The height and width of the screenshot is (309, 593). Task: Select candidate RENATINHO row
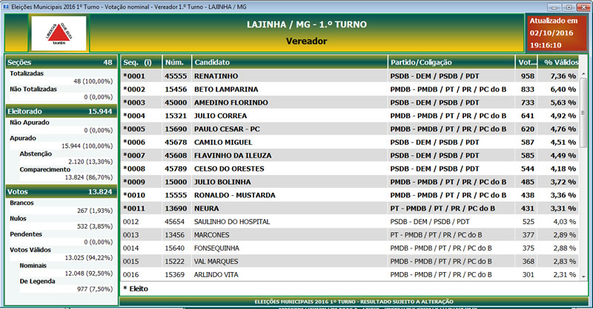350,76
